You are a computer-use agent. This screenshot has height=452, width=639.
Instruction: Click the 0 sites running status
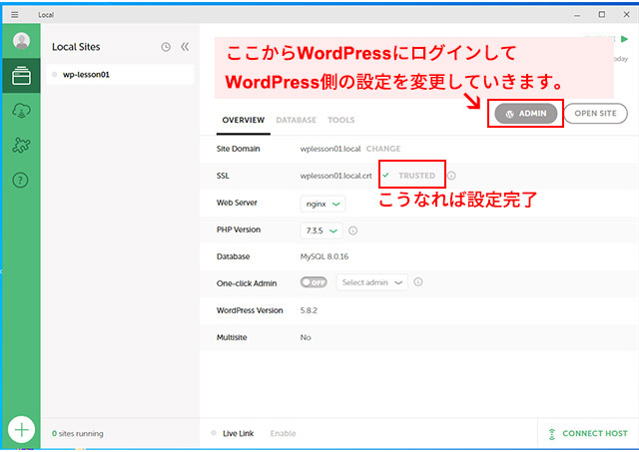click(x=78, y=433)
